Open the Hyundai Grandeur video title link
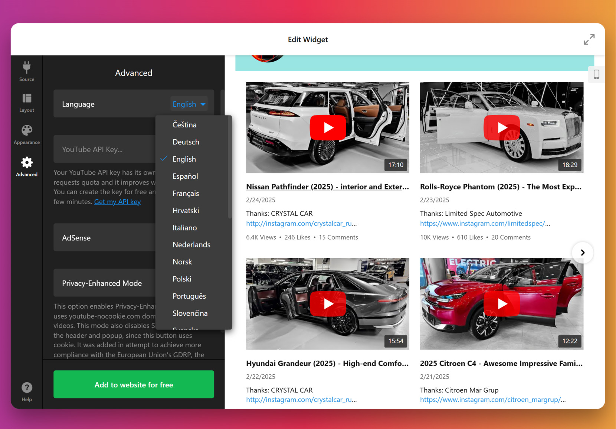The width and height of the screenshot is (616, 429). (x=327, y=363)
